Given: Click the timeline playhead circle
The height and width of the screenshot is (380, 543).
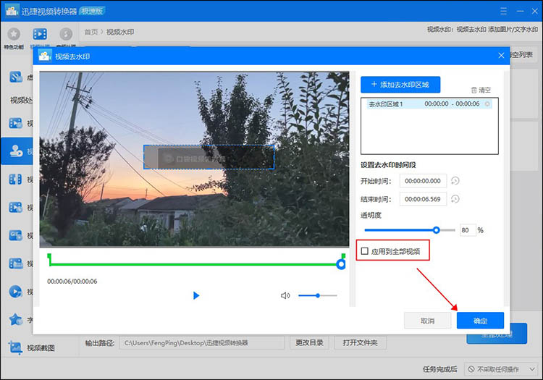Looking at the screenshot, I should 341,264.
